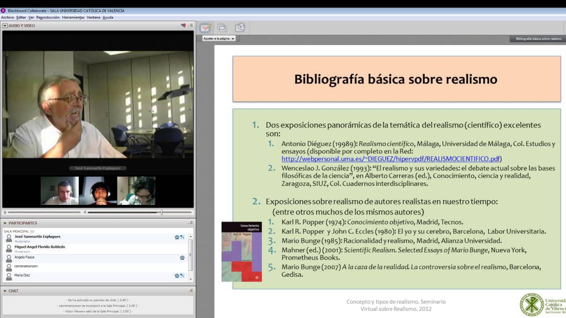Viewport: 566px width, 318px height.
Task: Click the Sala Principal (6) room header
Action: tap(19, 231)
